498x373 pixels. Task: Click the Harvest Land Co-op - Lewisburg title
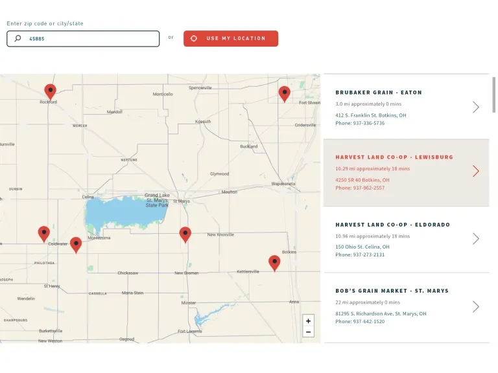tap(394, 157)
